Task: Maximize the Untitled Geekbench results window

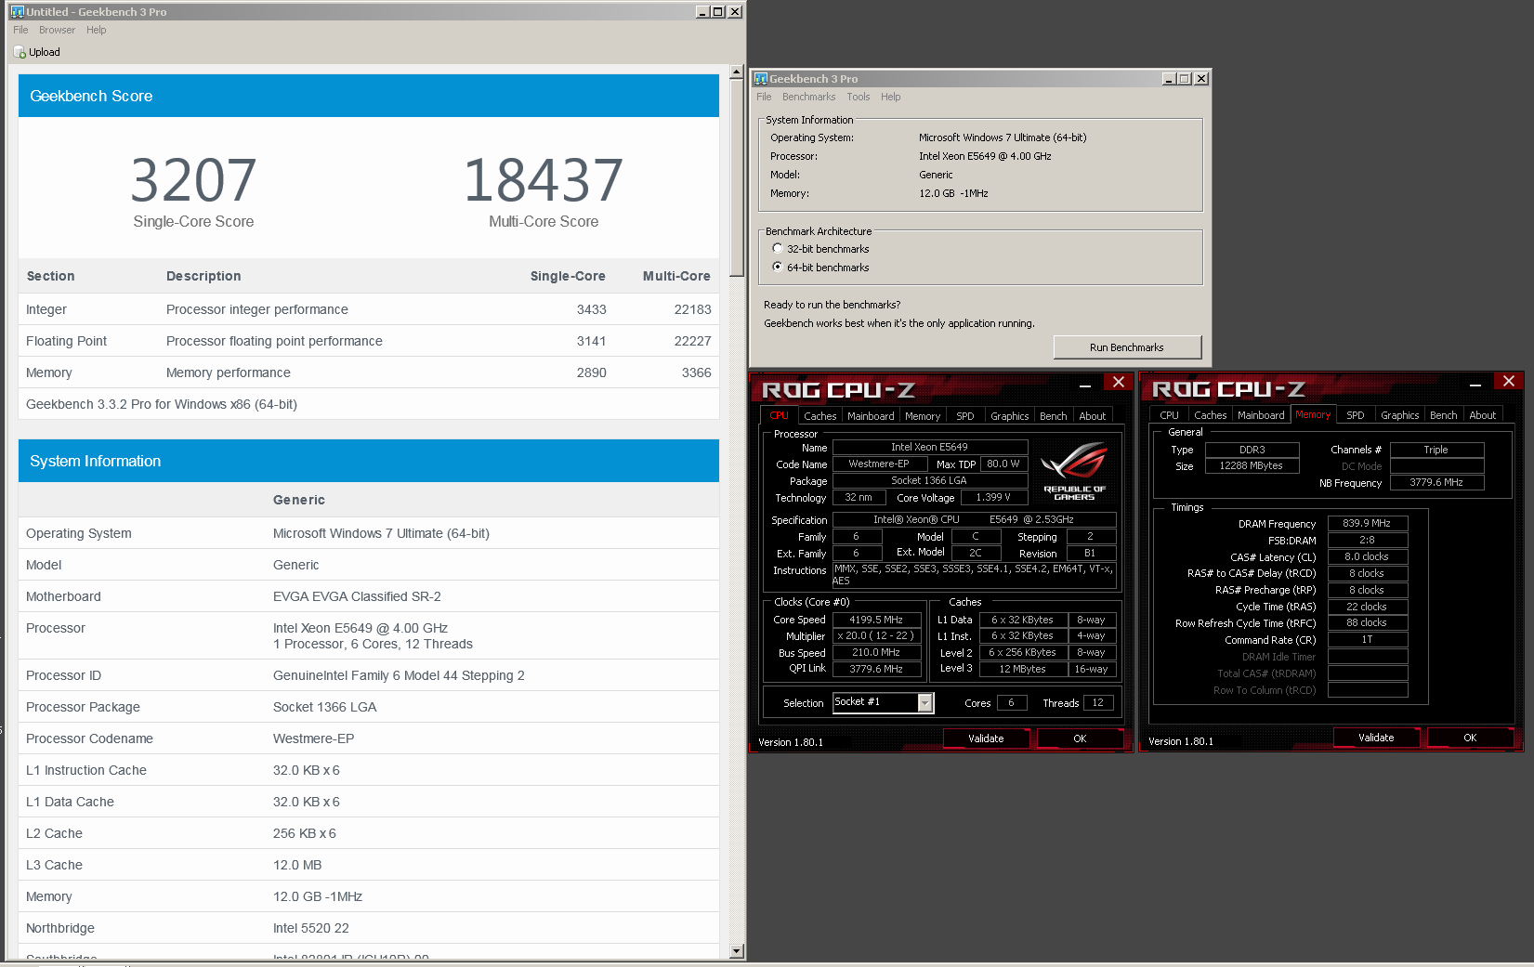Action: [x=717, y=11]
